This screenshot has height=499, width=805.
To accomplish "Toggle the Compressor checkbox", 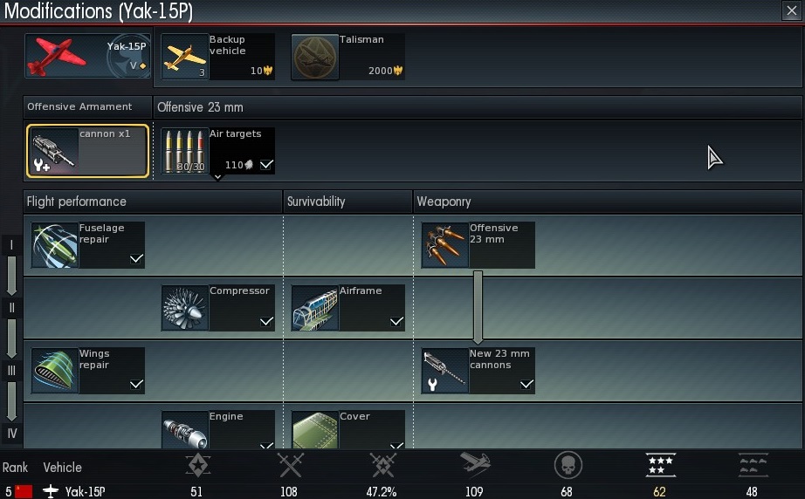I will click(x=266, y=322).
